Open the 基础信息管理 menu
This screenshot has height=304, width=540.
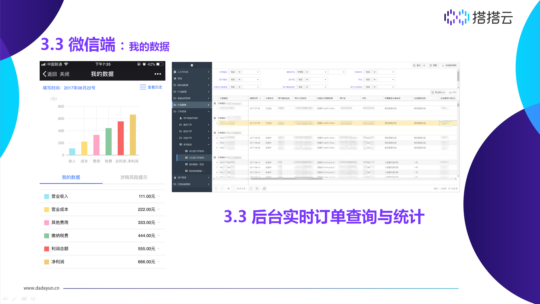(192, 98)
